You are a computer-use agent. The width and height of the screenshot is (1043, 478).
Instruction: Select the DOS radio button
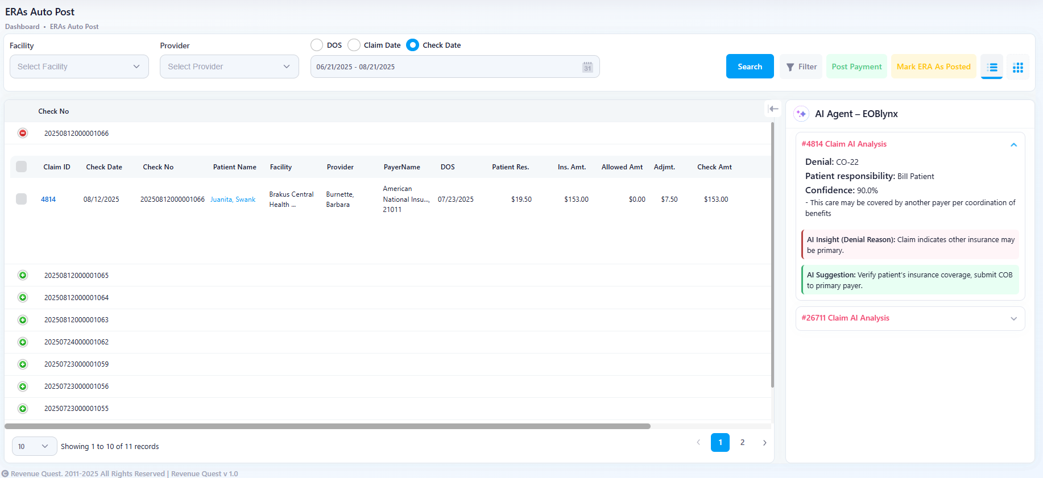[317, 45]
